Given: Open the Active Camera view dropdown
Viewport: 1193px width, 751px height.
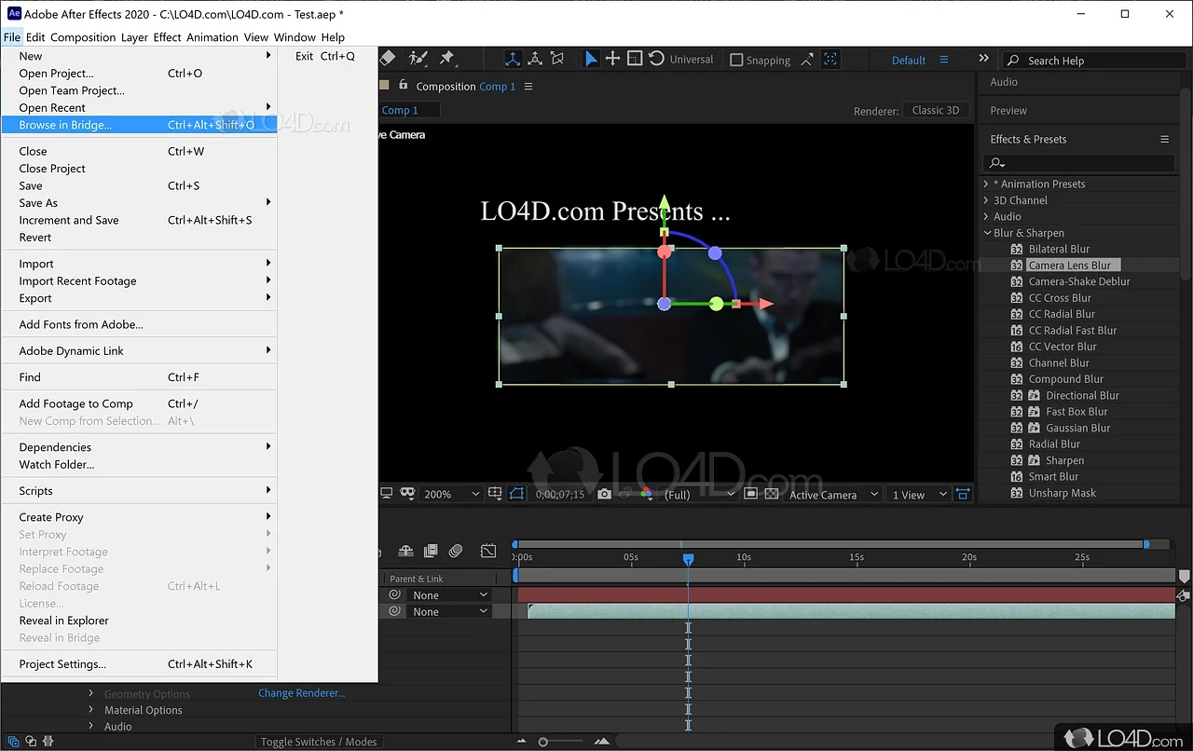Looking at the screenshot, I should tap(833, 494).
